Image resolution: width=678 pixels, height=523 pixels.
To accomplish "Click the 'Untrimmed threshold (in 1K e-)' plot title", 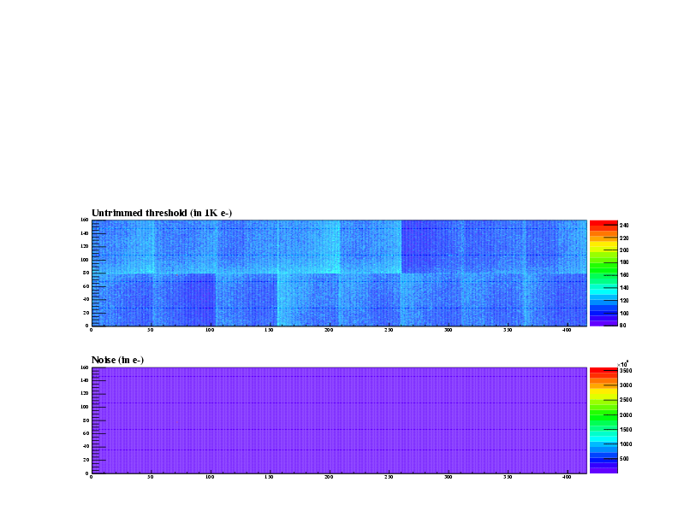I will pos(162,213).
